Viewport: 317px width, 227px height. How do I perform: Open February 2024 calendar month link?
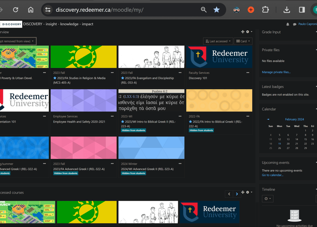pos(294,119)
